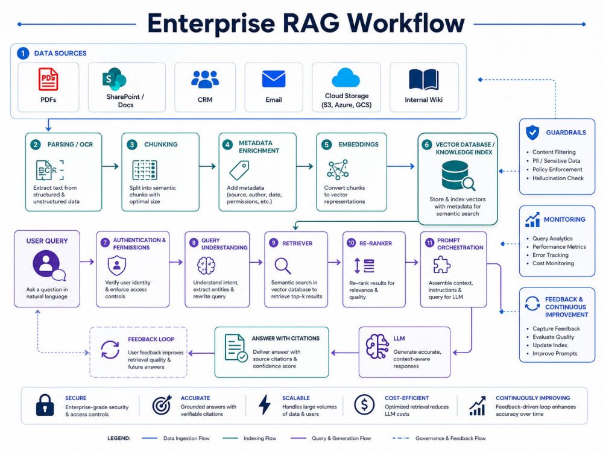Click the Guardrails shield checkmark icon
Screen dimensions: 603x452
532,133
